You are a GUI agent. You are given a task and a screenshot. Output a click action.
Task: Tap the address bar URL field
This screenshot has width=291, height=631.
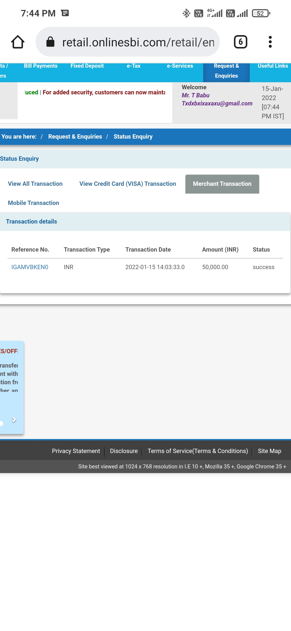click(138, 42)
